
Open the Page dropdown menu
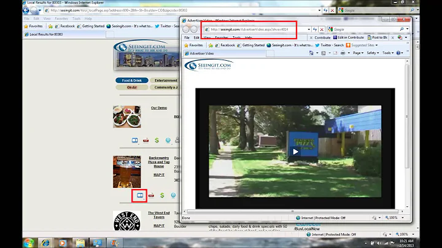(x=358, y=53)
